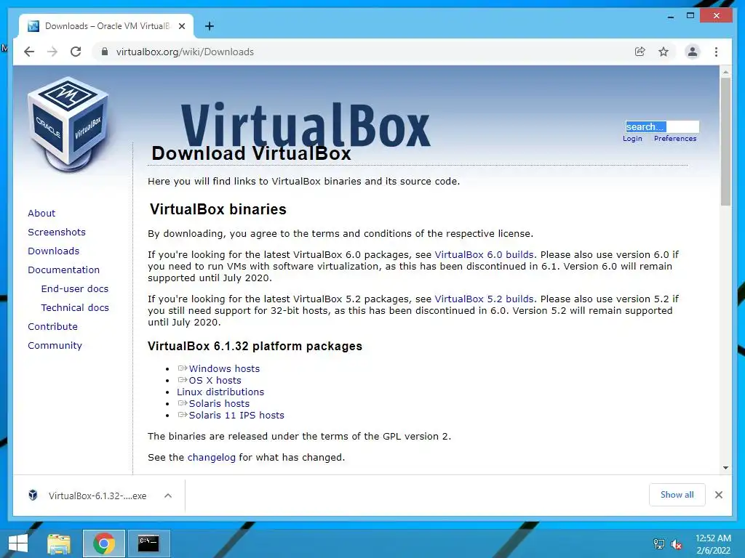The width and height of the screenshot is (745, 558).
Task: Click the network tray icon
Action: pyautogui.click(x=658, y=544)
